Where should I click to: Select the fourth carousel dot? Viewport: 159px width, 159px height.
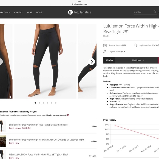(x=47, y=103)
